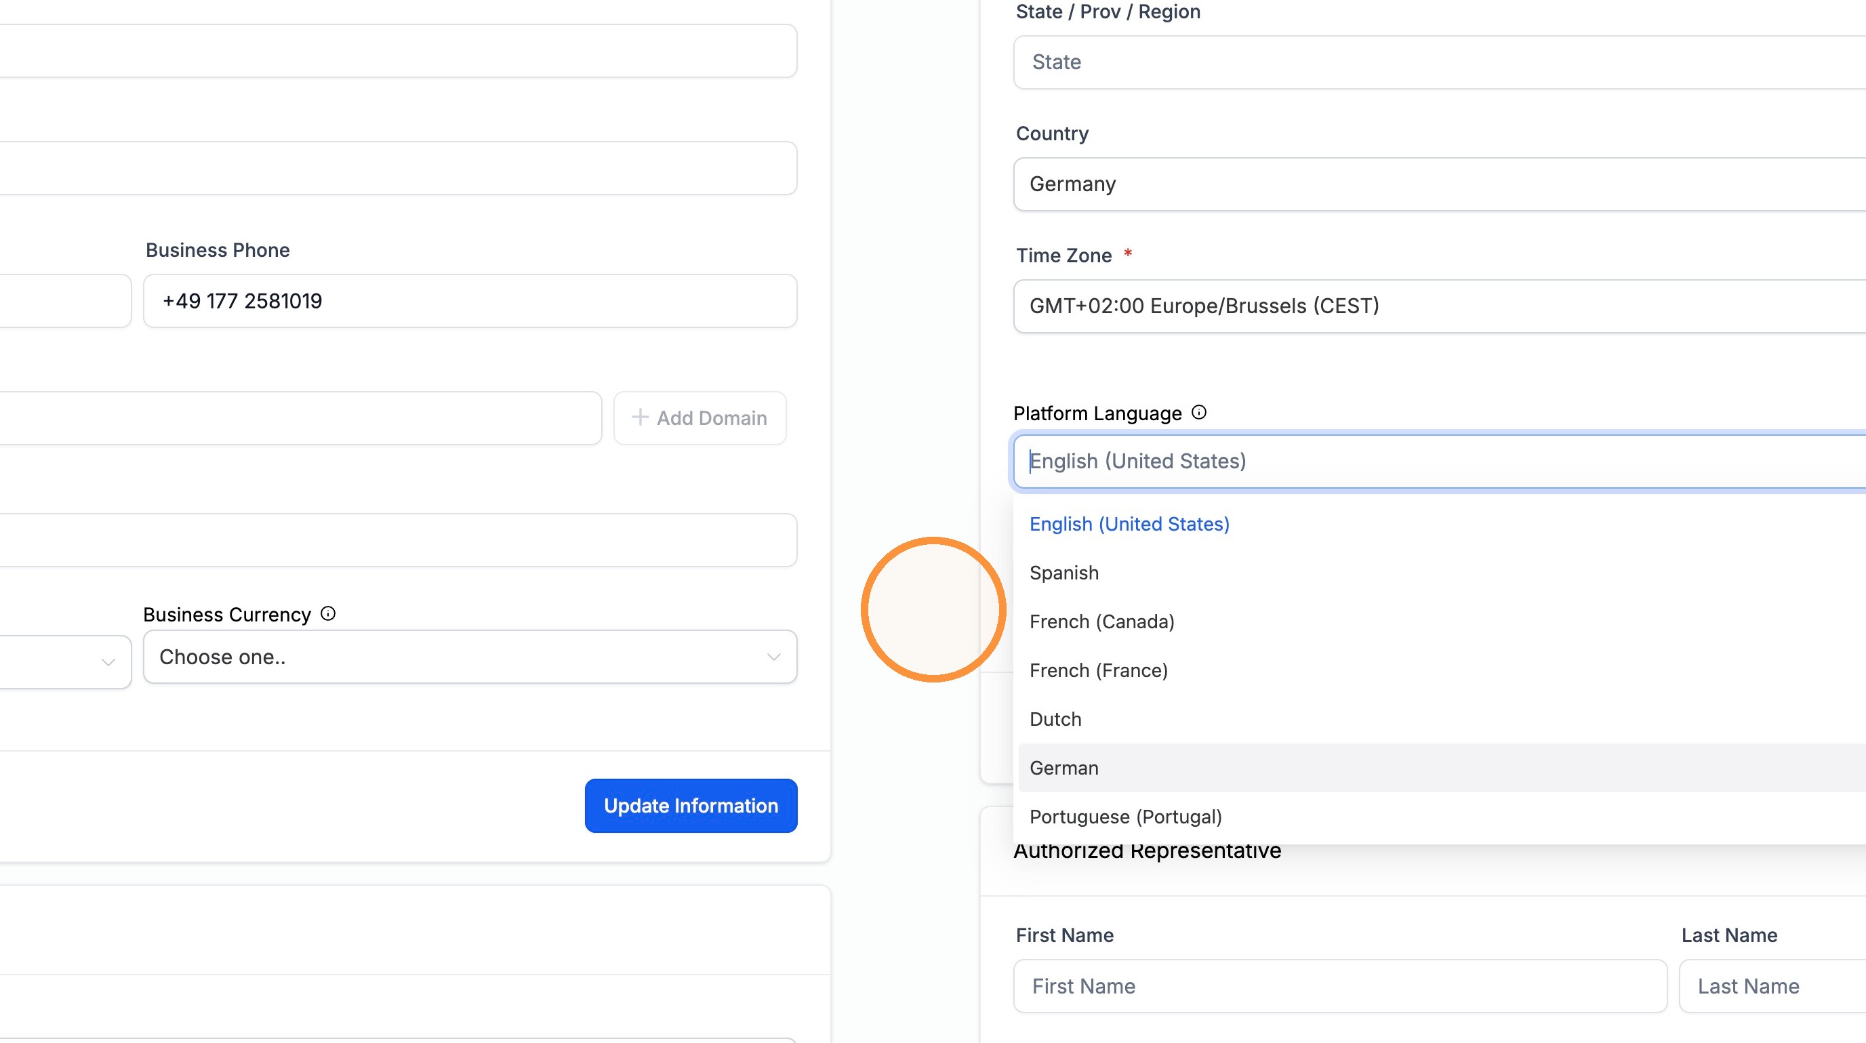The width and height of the screenshot is (1866, 1043).
Task: Click the Platform Language info icon
Action: 1199,412
